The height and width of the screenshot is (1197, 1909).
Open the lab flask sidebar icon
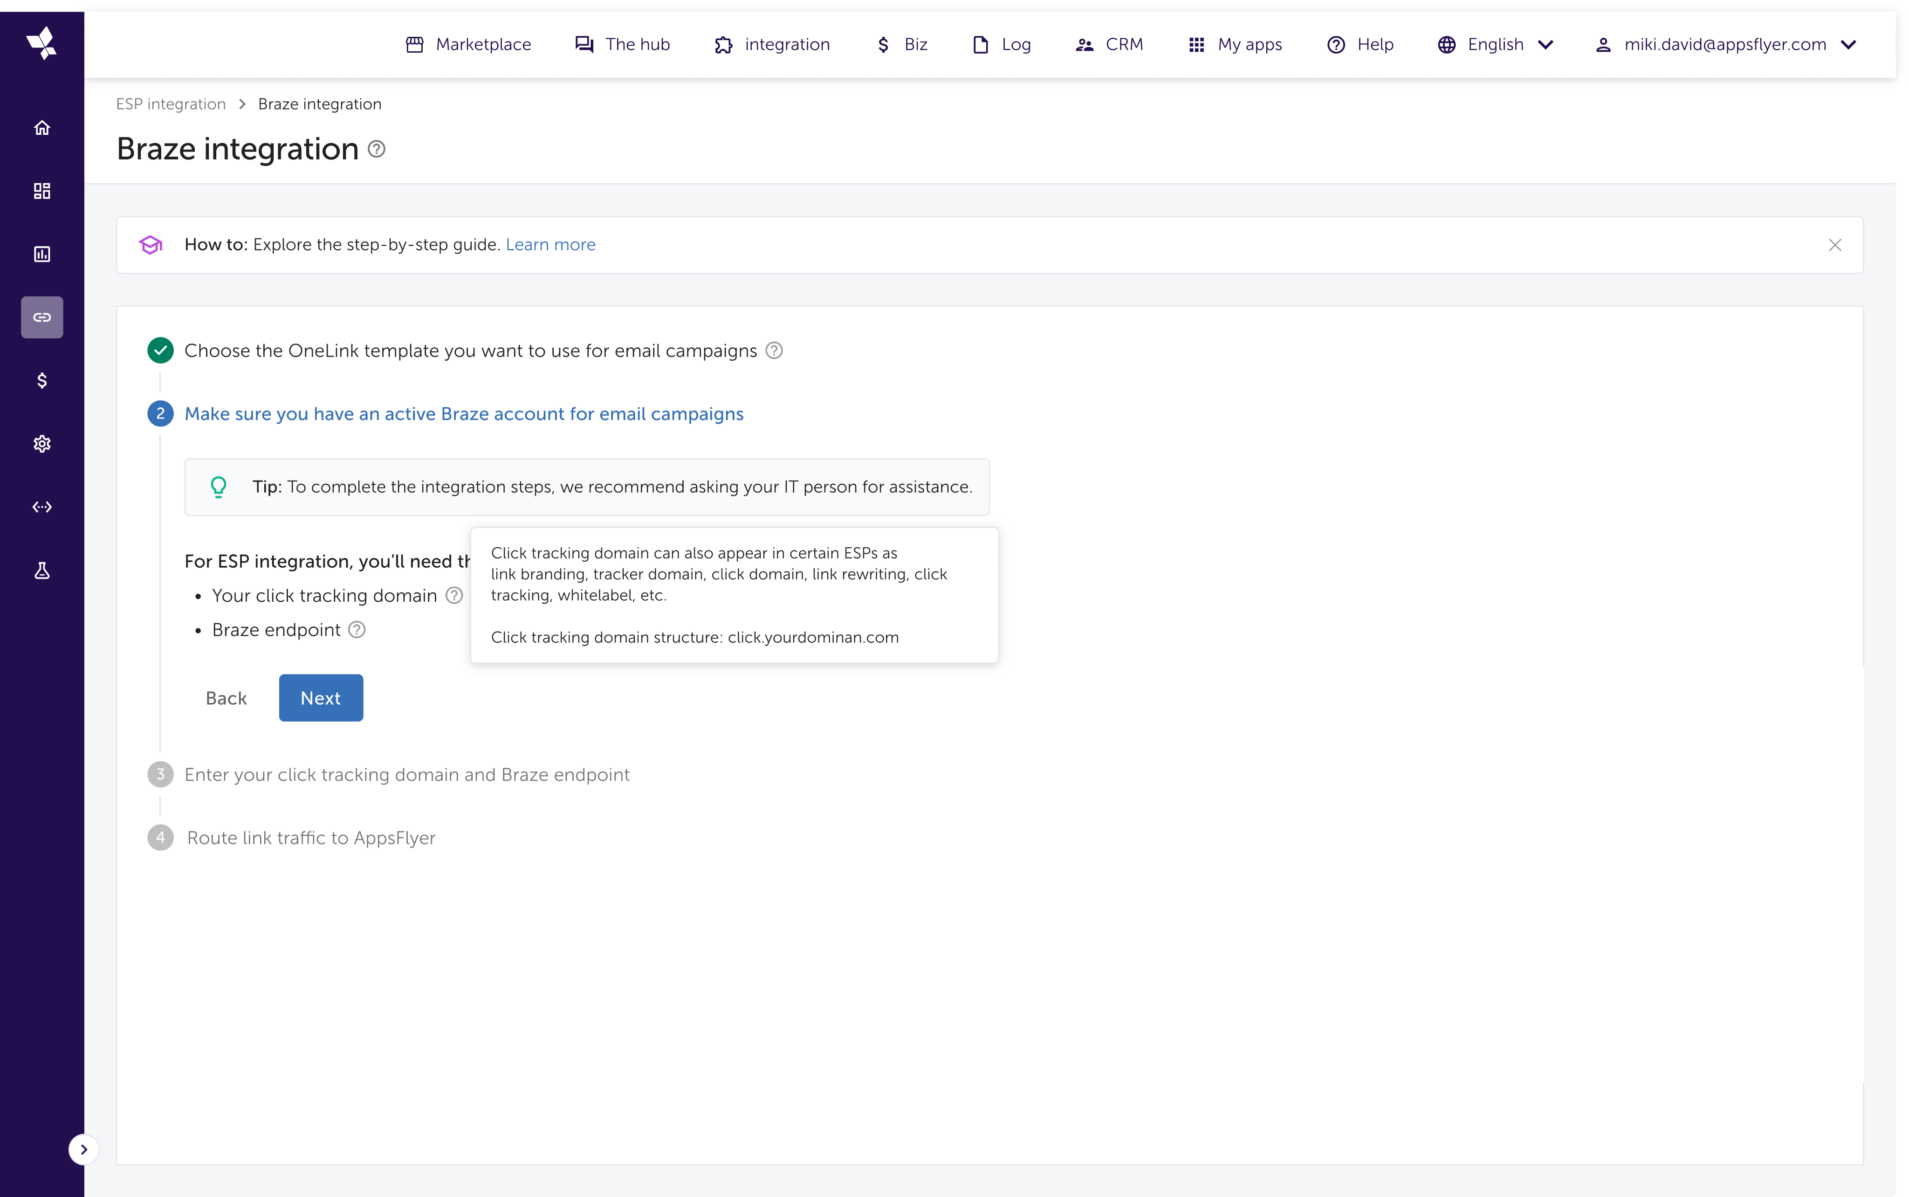click(42, 571)
